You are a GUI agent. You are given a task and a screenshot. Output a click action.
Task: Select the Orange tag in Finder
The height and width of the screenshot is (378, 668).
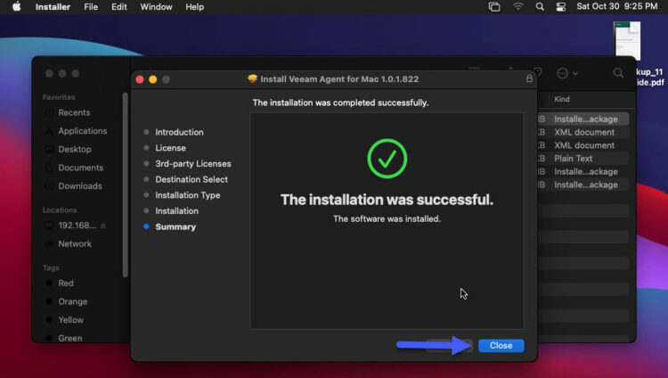[72, 301]
